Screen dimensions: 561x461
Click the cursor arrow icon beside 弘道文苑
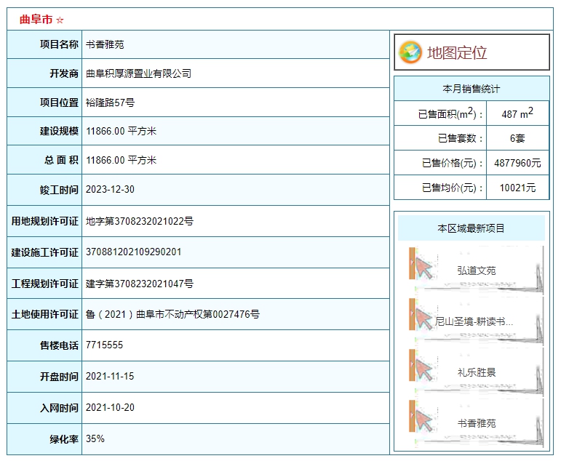pos(424,269)
